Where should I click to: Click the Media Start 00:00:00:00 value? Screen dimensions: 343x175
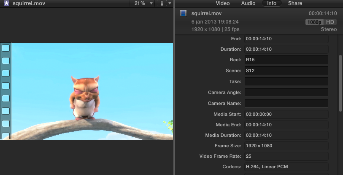[286, 114]
